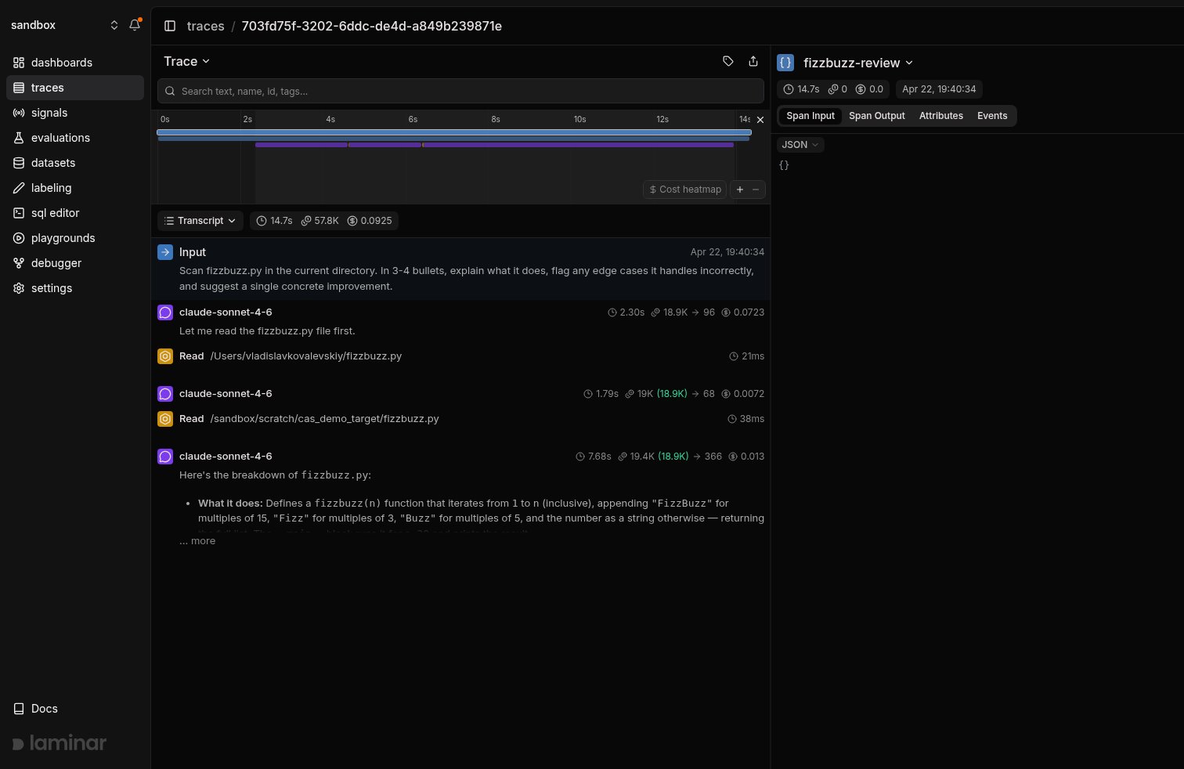Image resolution: width=1184 pixels, height=769 pixels.
Task: Open the notifications bell
Action: tap(135, 25)
